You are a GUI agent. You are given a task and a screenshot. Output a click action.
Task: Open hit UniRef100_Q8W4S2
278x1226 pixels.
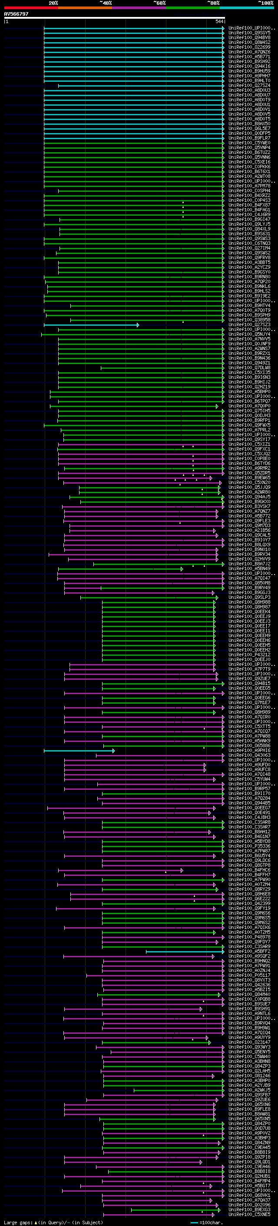tap(249, 42)
